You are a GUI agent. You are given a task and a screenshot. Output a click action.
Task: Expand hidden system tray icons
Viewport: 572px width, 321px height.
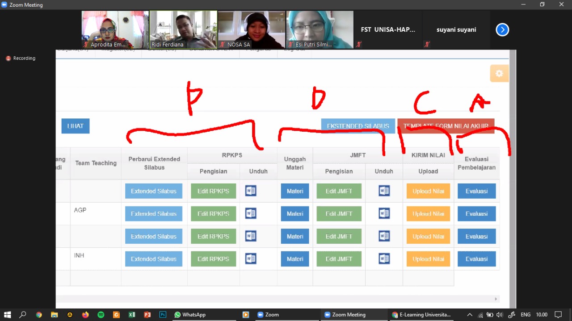470,315
